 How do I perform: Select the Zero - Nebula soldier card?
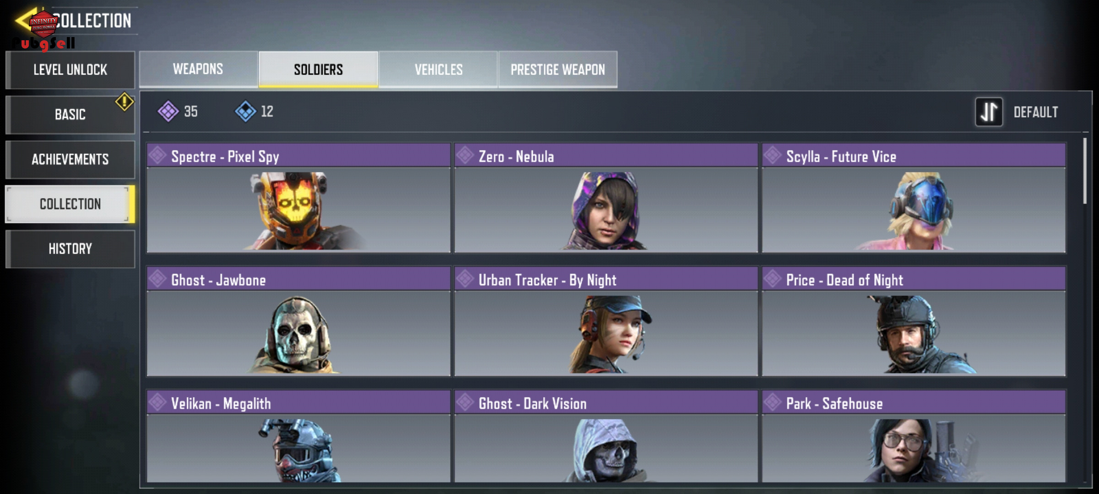(x=606, y=198)
